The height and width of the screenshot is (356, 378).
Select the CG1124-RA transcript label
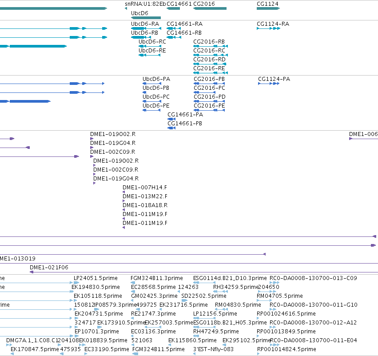click(273, 24)
